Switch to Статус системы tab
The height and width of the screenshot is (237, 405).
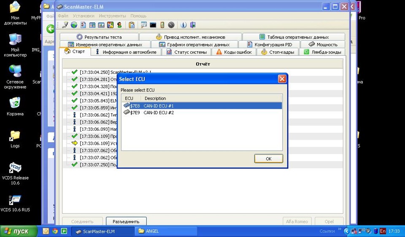[x=186, y=52]
